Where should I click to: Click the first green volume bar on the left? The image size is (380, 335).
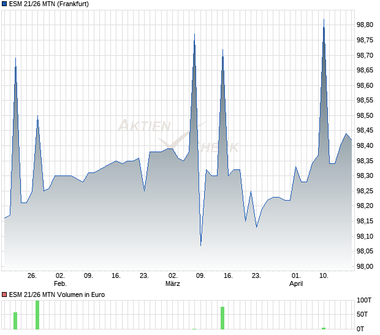coord(15,321)
